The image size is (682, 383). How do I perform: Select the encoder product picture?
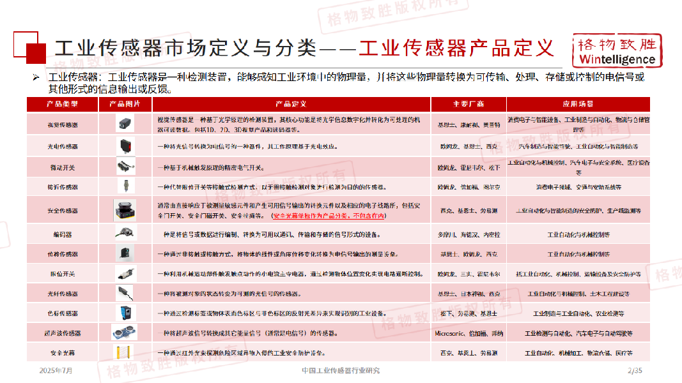coord(126,233)
